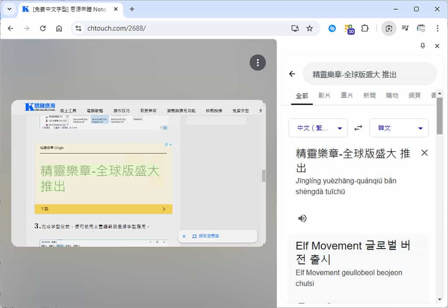448x308 pixels.
Task: Open 免費字型 menu on webpage
Action: click(241, 111)
